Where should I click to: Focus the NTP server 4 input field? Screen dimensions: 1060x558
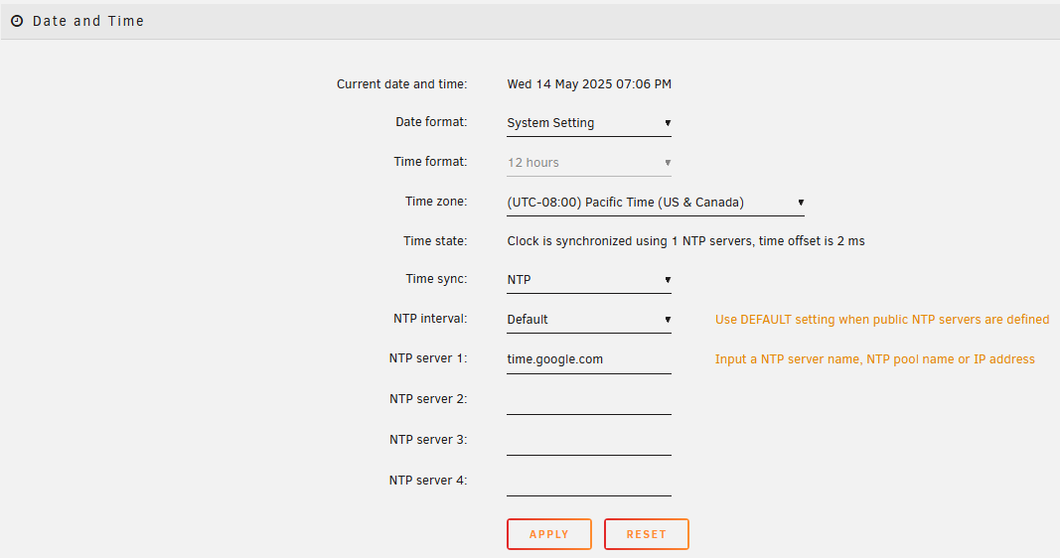(588, 482)
